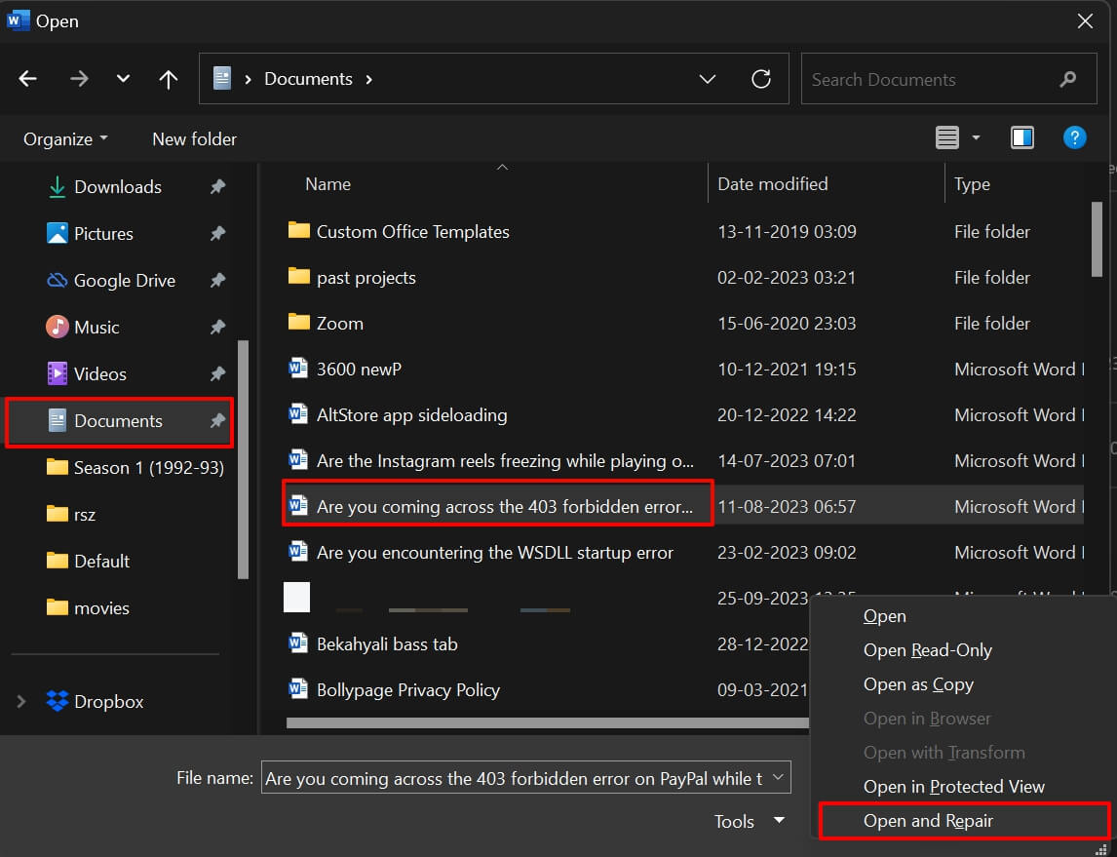
Task: Open the Tools dropdown
Action: click(749, 821)
